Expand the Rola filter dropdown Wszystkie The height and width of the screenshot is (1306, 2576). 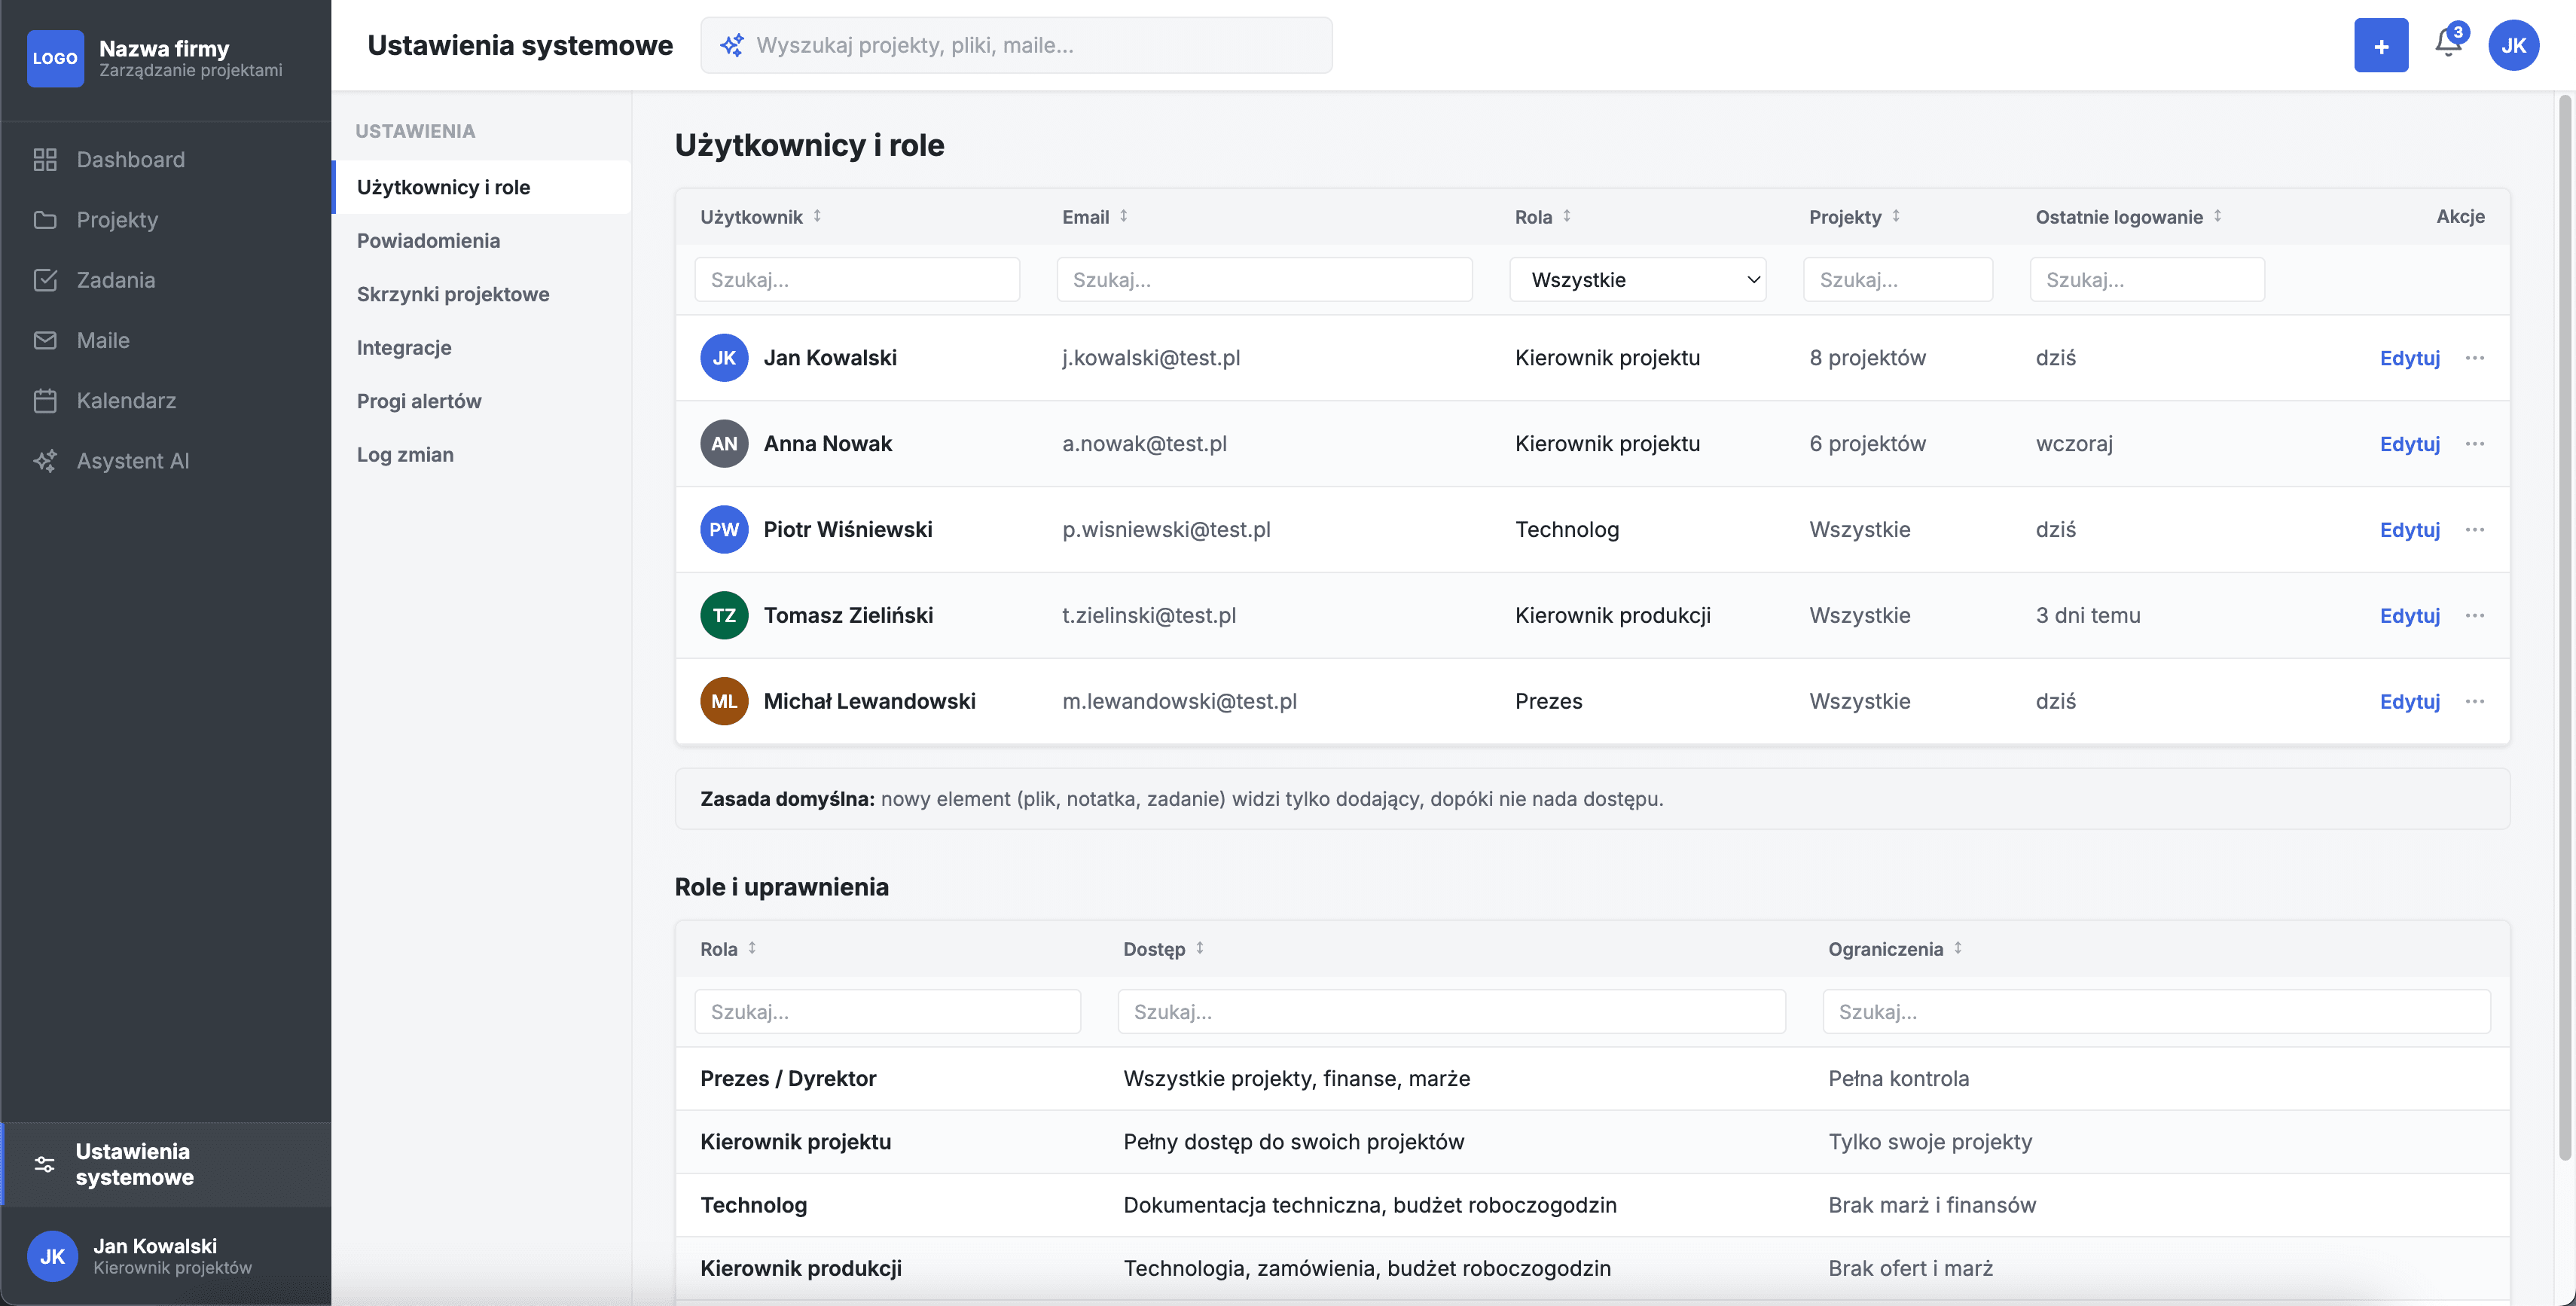(x=1637, y=279)
